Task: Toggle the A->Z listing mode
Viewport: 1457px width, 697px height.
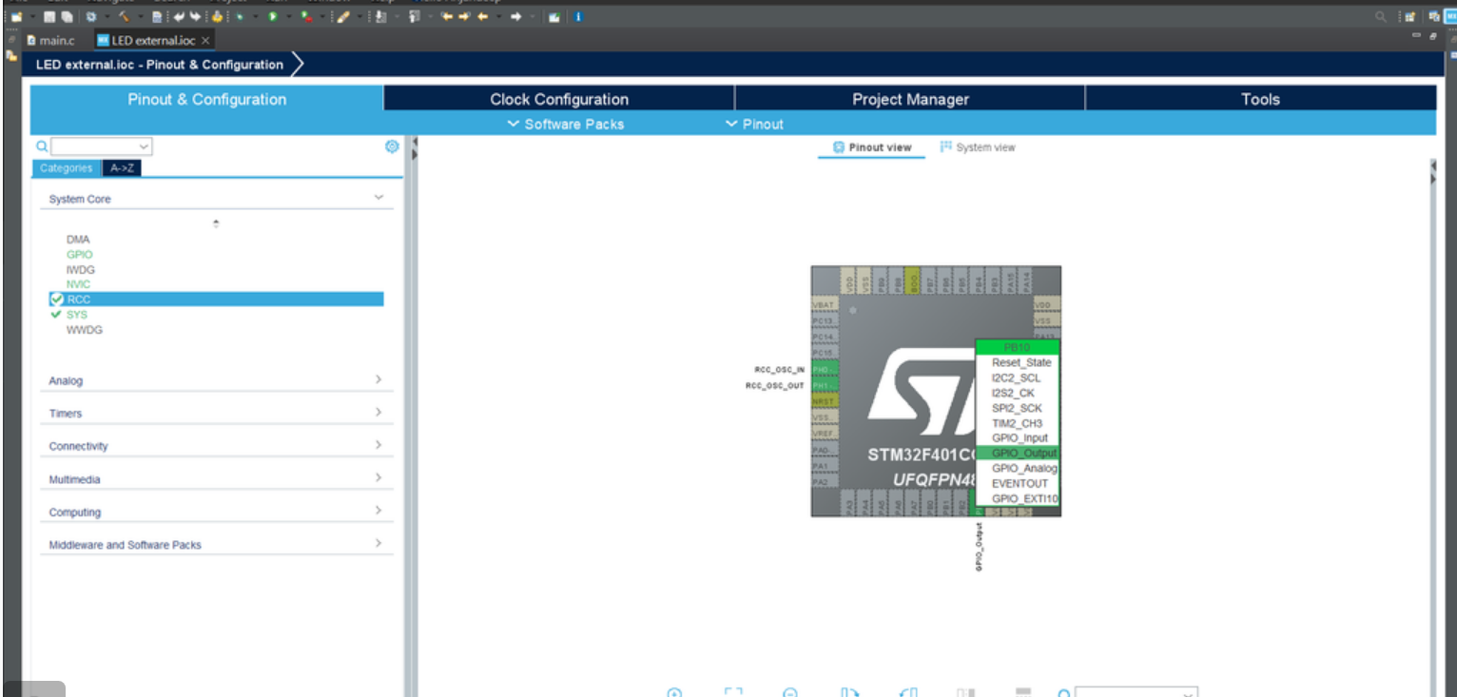Action: pos(122,166)
